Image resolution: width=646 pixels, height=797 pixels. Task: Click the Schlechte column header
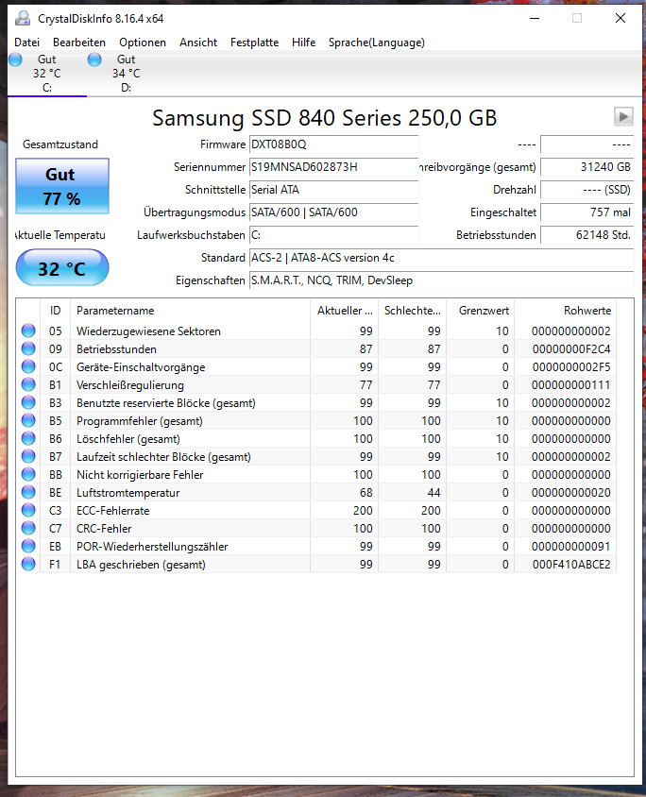(412, 310)
